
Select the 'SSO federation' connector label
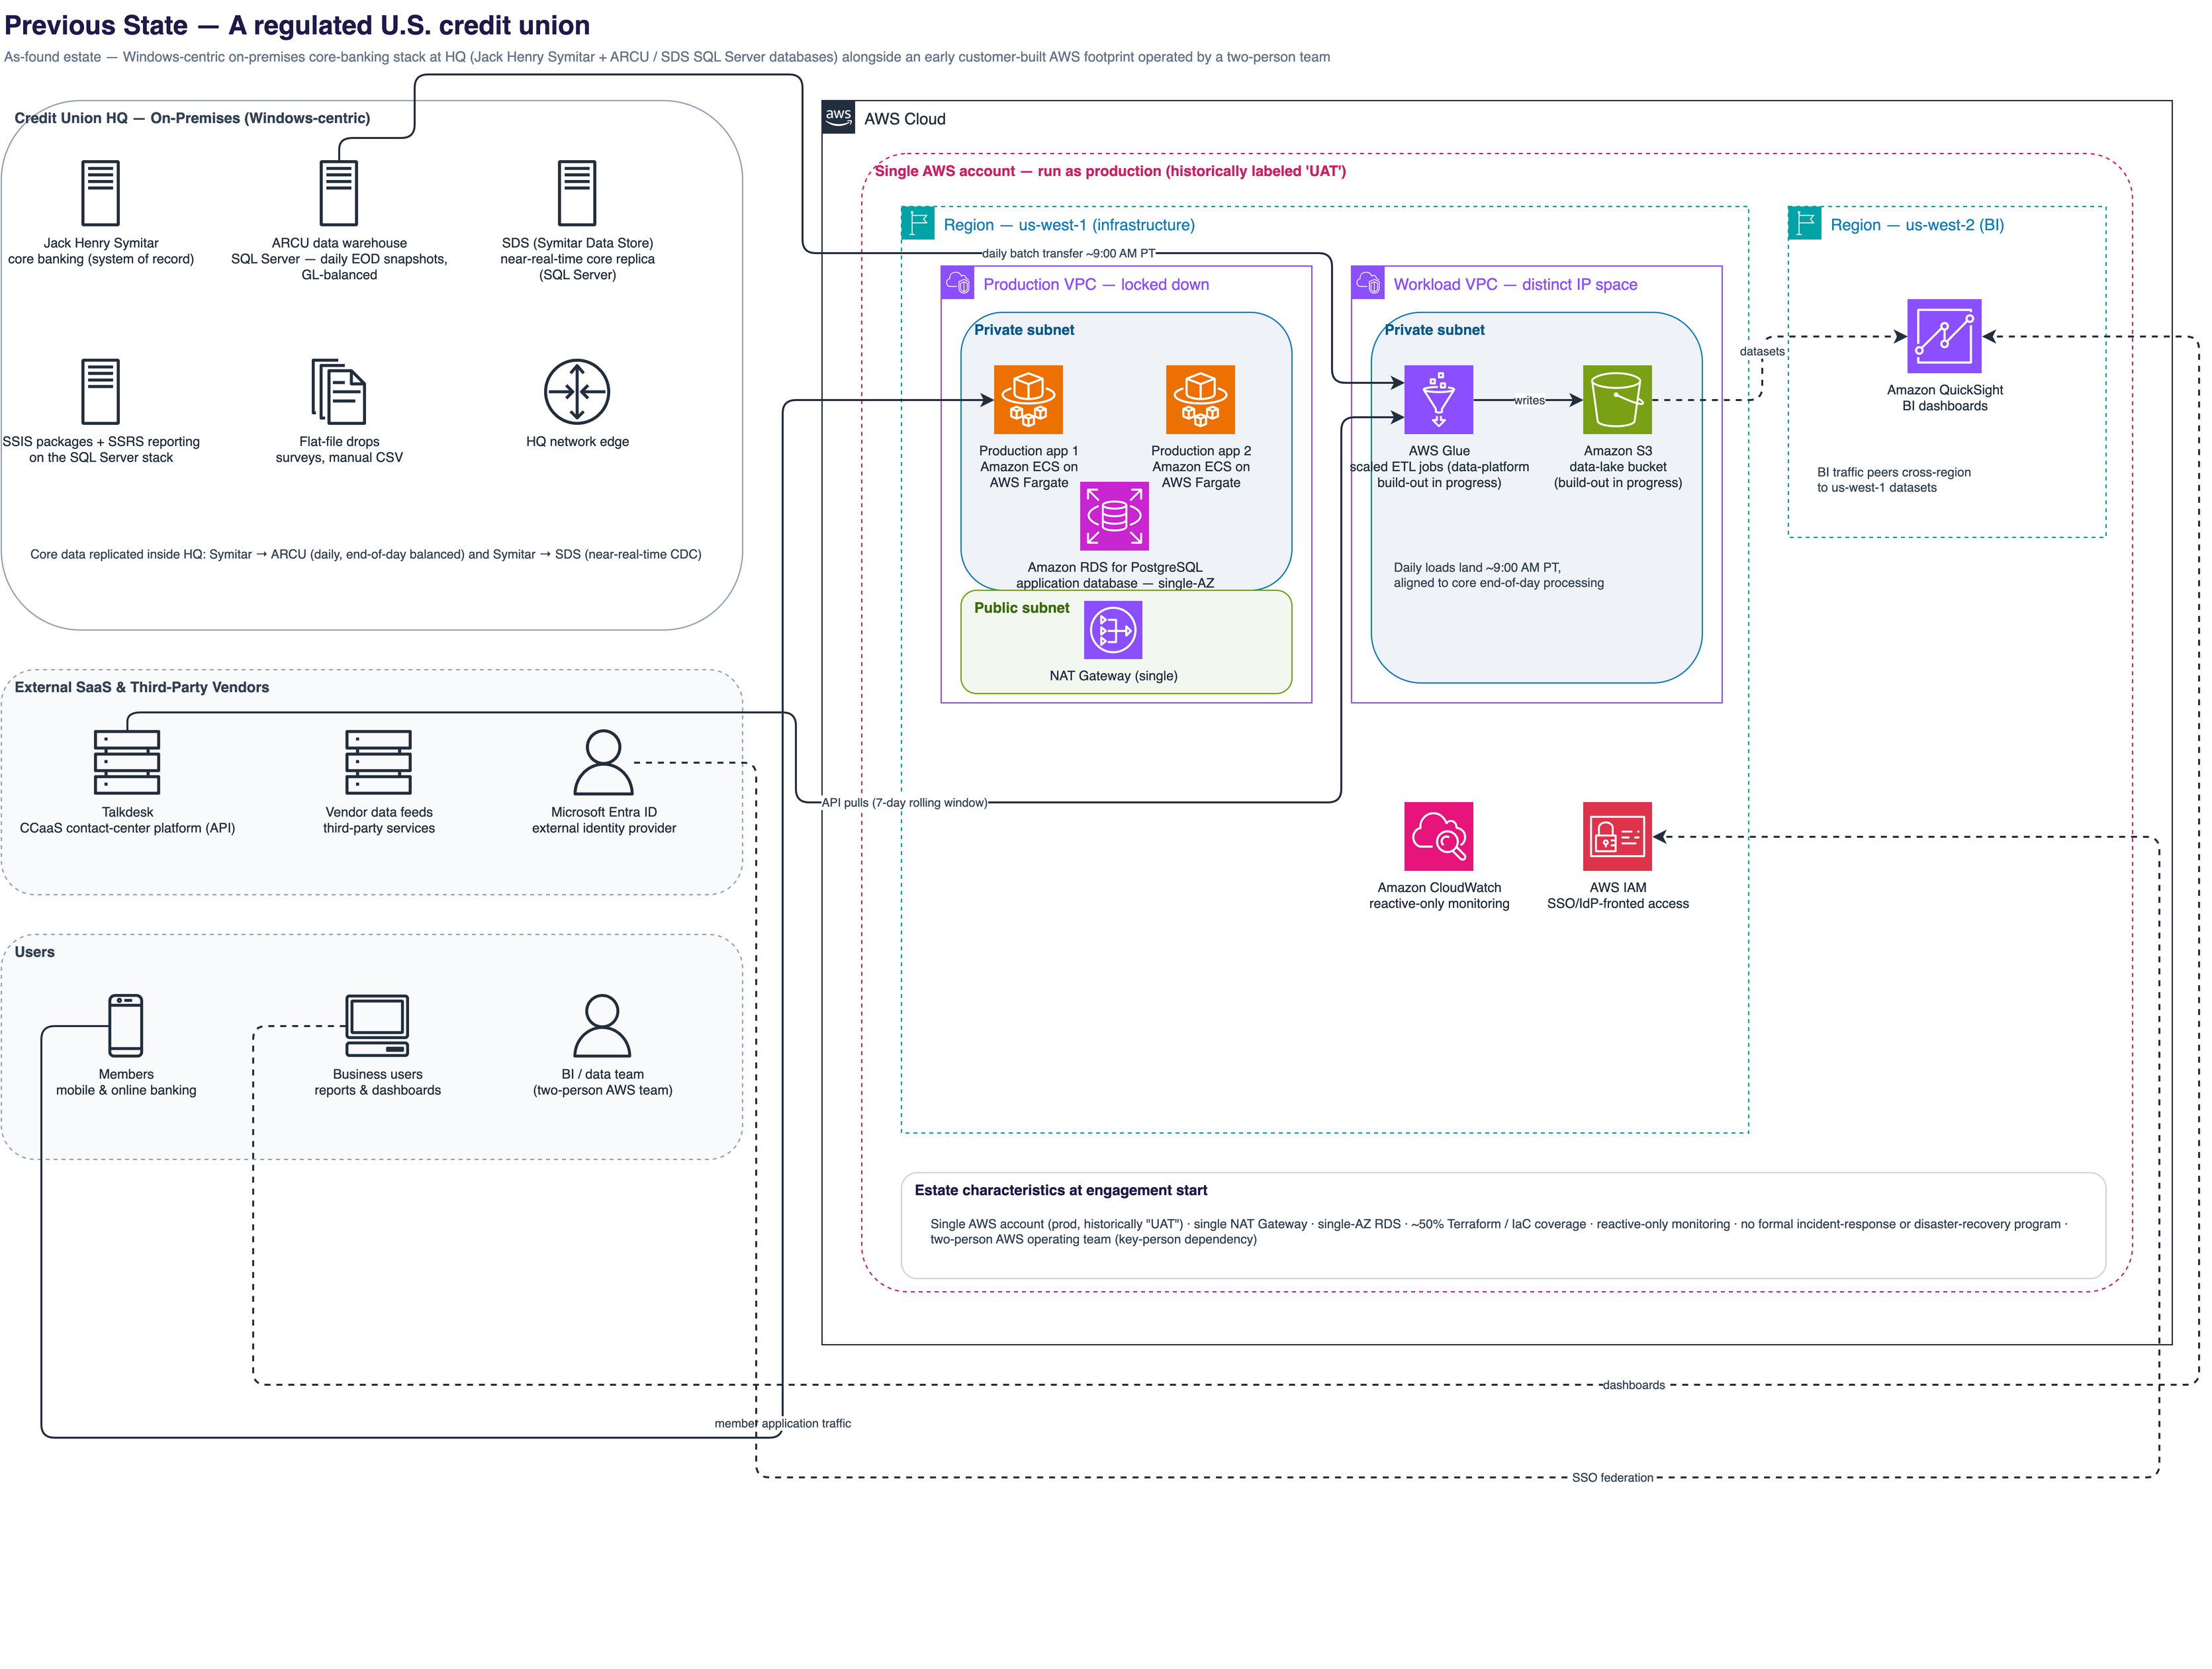click(1612, 1478)
